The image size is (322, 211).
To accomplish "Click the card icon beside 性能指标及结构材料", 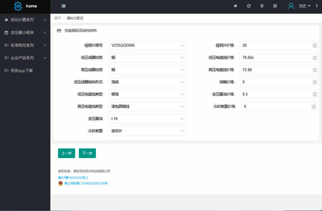I will [x=59, y=31].
